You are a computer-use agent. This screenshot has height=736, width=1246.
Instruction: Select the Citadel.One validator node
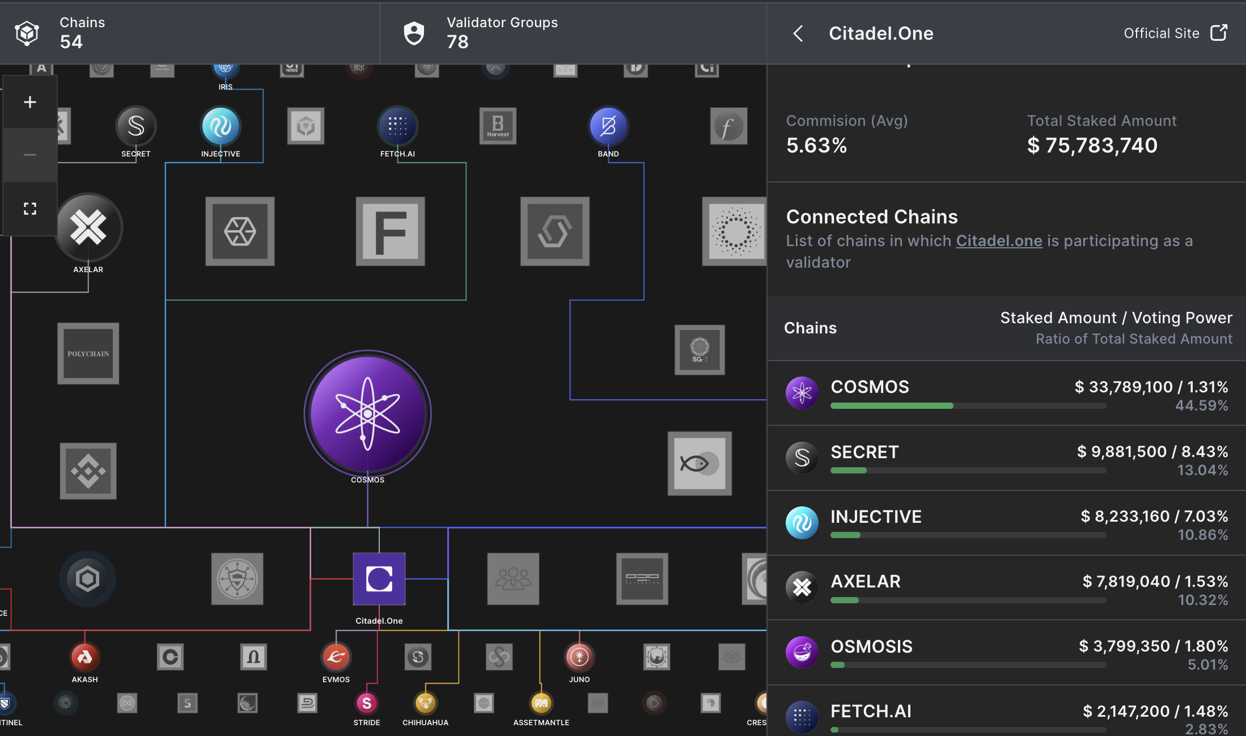379,579
